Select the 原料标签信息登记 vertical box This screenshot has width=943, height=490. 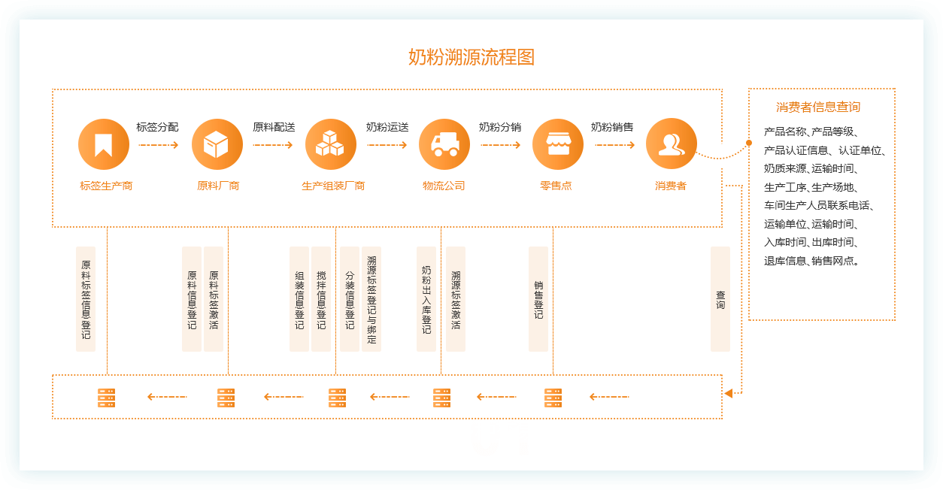[x=86, y=299]
